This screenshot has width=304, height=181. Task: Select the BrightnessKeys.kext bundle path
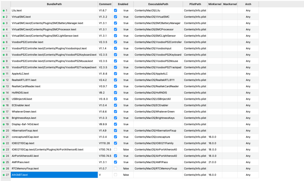click(54, 118)
